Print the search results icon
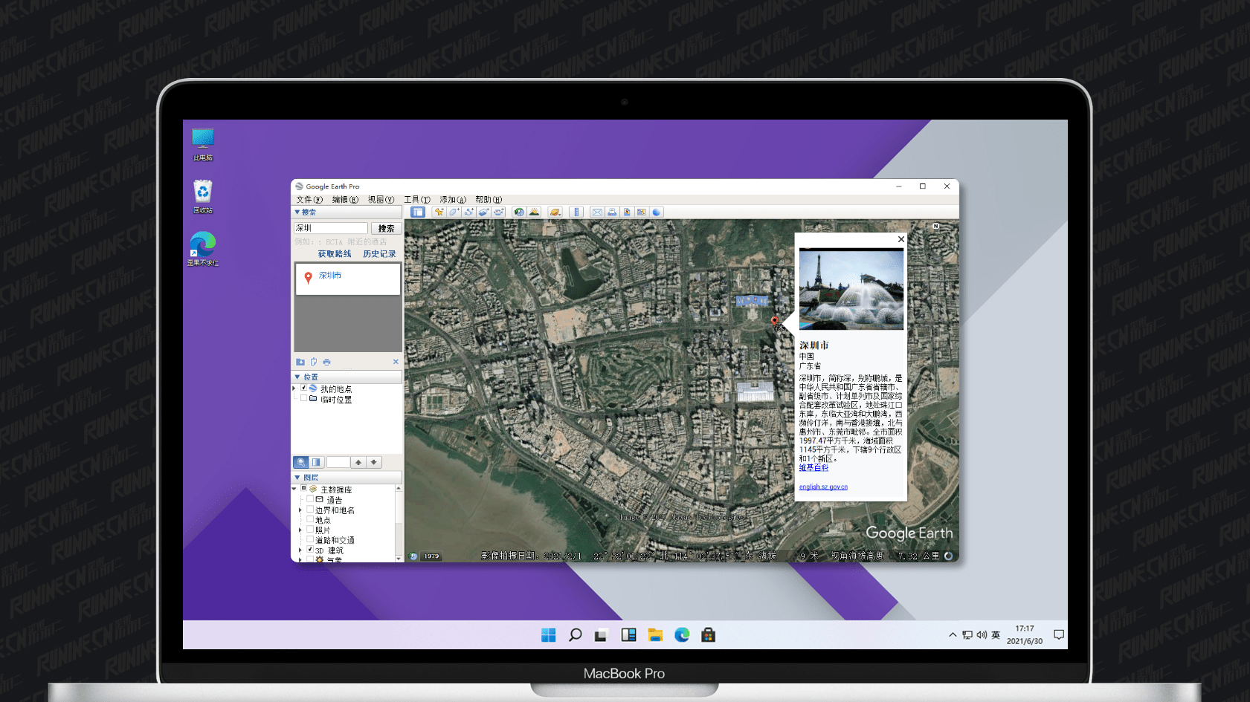 tap(327, 362)
